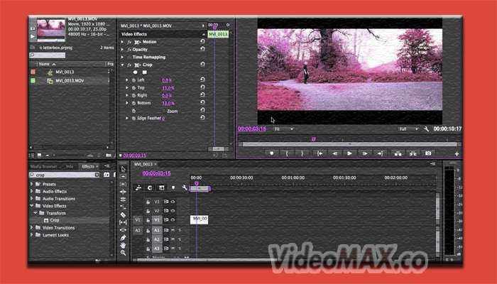Step back one frame
Viewport: 497px width, 284px height.
coord(334,153)
